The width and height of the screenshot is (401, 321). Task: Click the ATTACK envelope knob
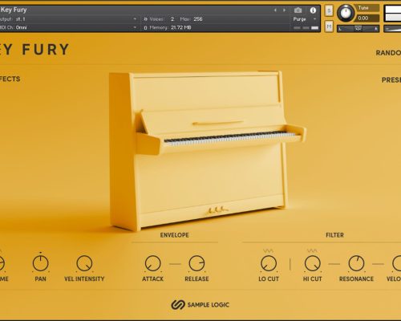click(x=152, y=263)
